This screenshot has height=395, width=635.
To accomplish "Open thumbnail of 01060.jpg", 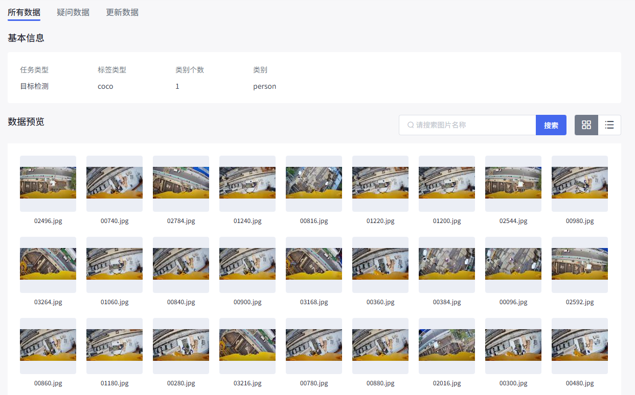I will [115, 265].
